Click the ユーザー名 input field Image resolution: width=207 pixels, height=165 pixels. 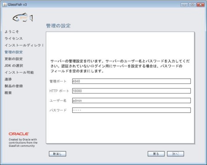132,100
